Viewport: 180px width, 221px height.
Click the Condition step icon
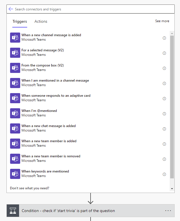point(13,211)
